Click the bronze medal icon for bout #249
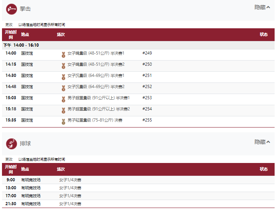Viewport: 277px width, 210px height. [x=63, y=55]
